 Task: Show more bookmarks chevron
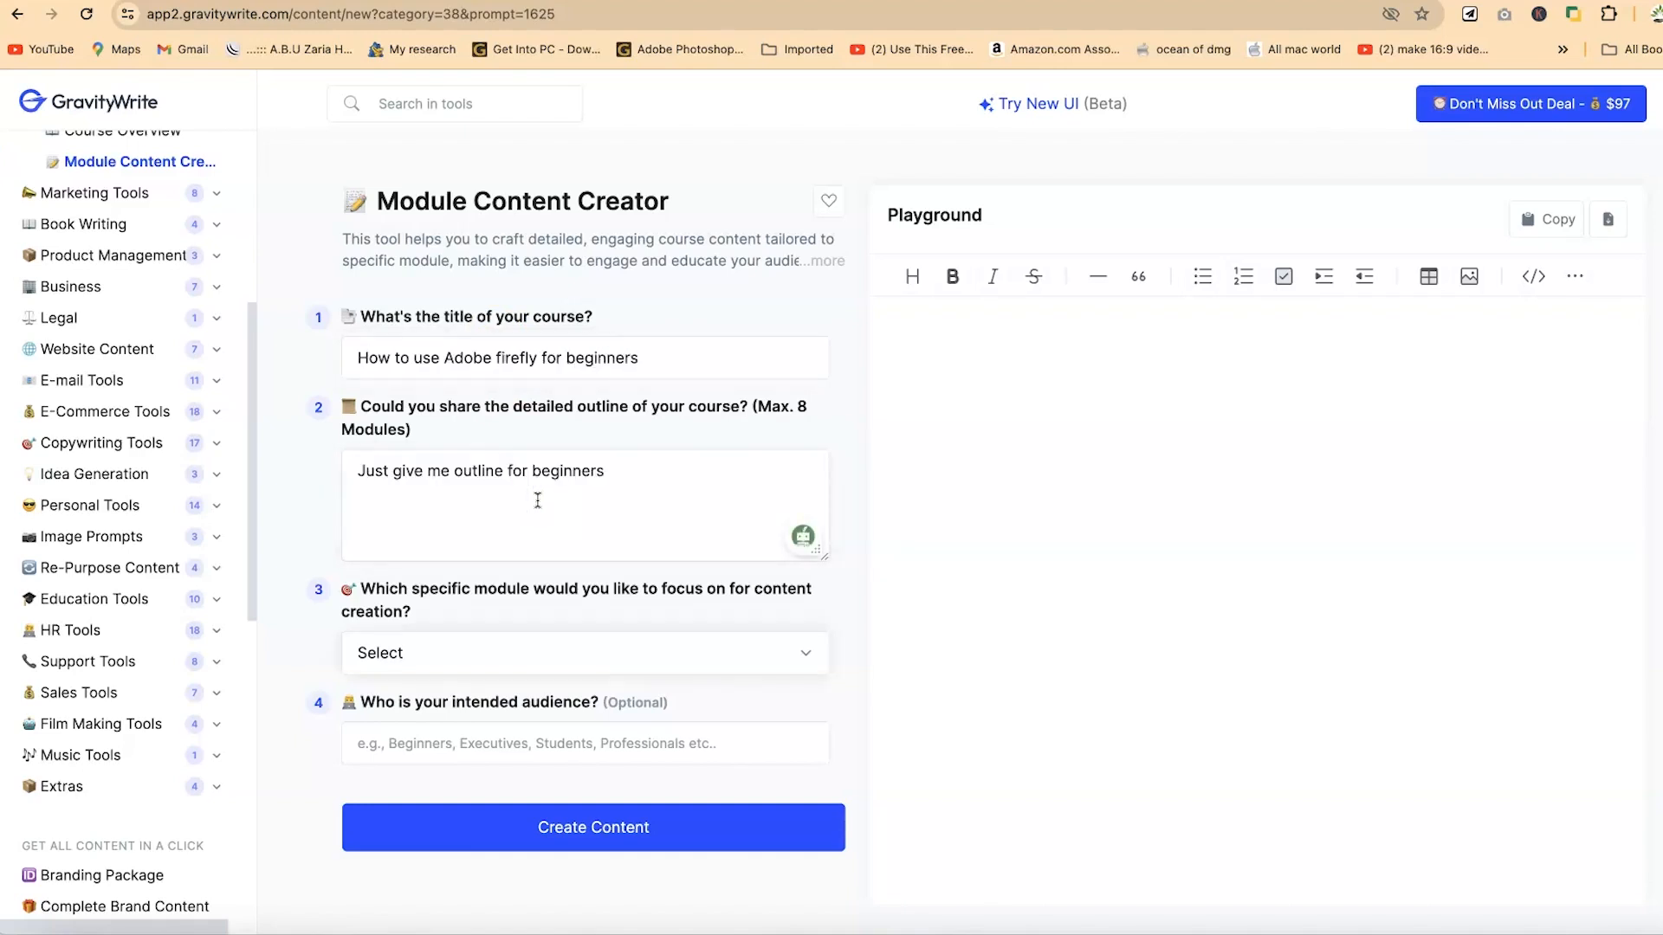click(x=1563, y=49)
